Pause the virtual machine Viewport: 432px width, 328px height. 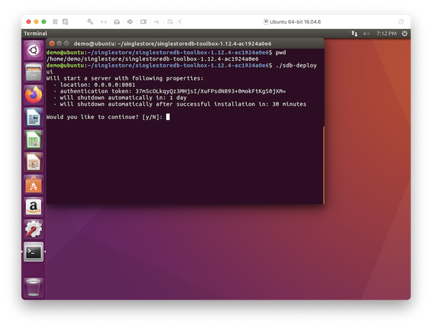pyautogui.click(x=55, y=22)
